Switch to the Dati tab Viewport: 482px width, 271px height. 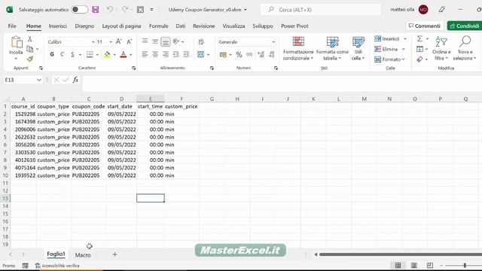(181, 26)
